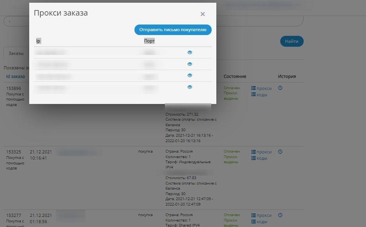Open коды list for order 153277

point(259,222)
